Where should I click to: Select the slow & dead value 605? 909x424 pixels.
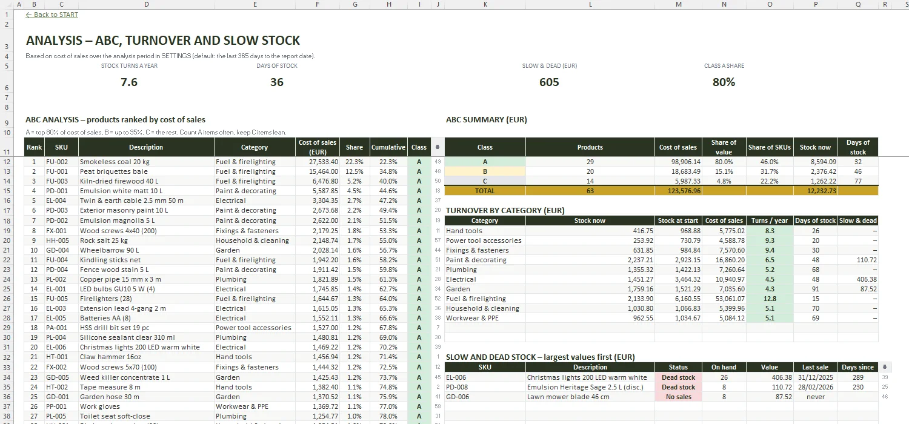[x=549, y=82]
